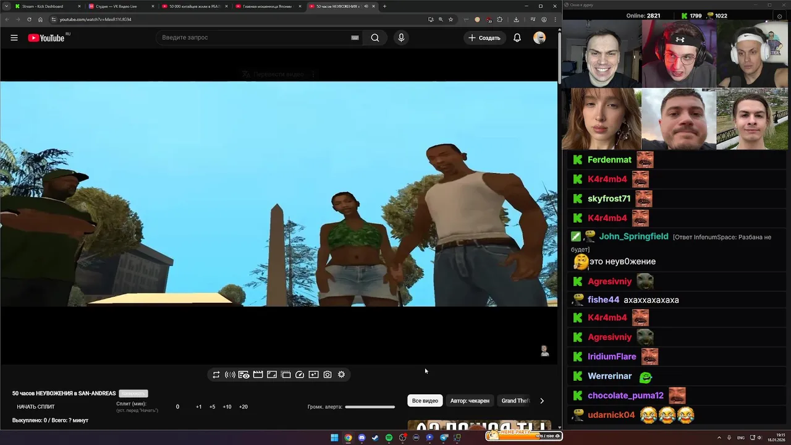
Task: Open the YouTube hamburger guide menu
Action: 14,38
